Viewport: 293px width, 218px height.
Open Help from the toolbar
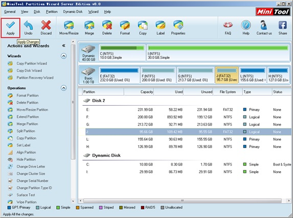246,28
